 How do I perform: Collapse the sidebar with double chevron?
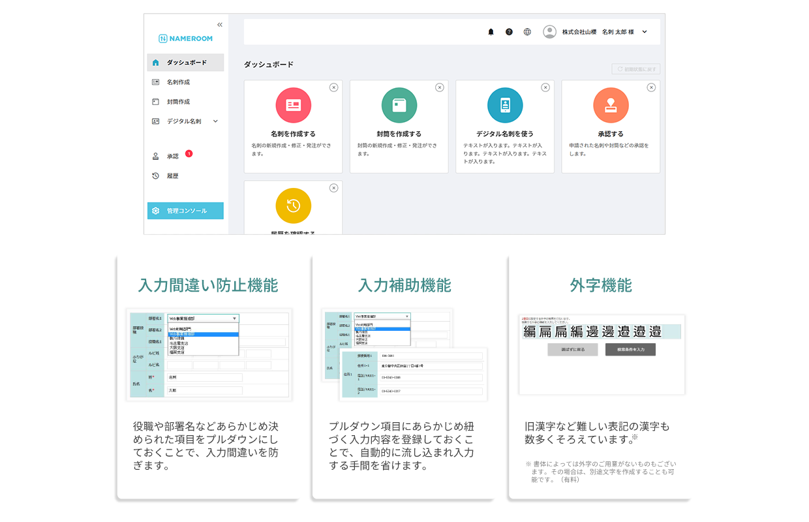(220, 25)
